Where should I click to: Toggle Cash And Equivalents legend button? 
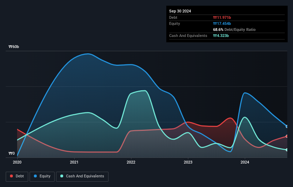click(82, 176)
